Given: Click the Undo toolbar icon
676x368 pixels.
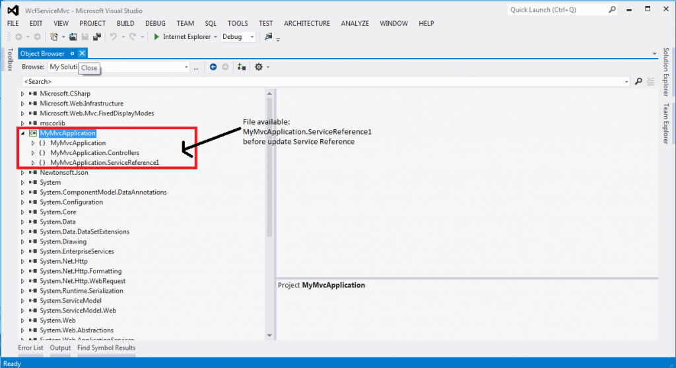Looking at the screenshot, I should point(114,37).
